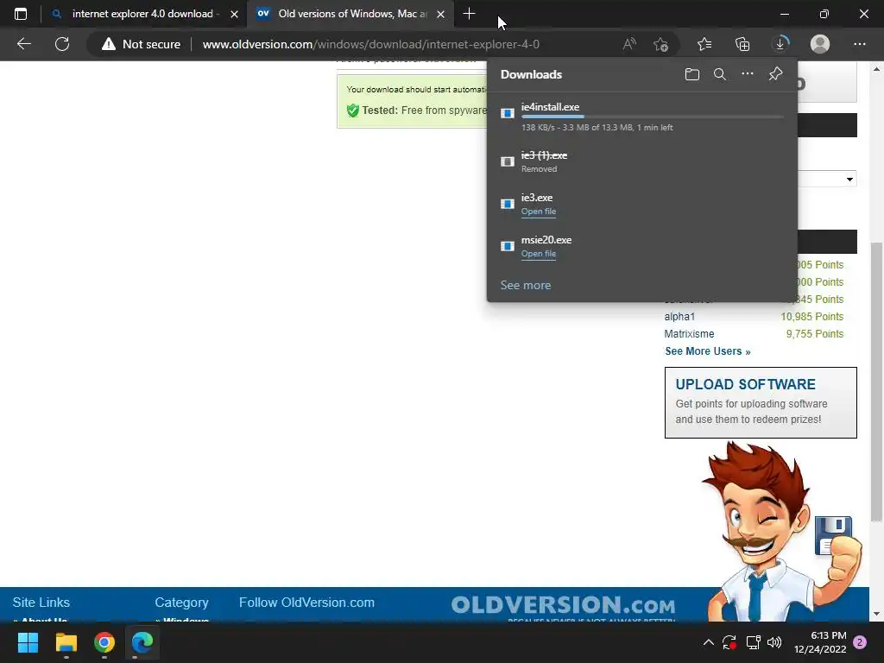Click the Matrixisme user name
This screenshot has width=884, height=663.
point(689,334)
